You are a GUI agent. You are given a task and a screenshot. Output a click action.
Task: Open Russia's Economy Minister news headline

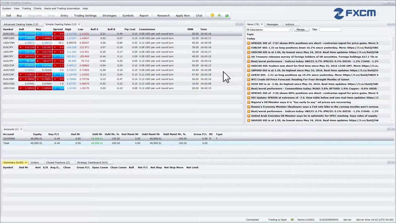tap(315, 107)
